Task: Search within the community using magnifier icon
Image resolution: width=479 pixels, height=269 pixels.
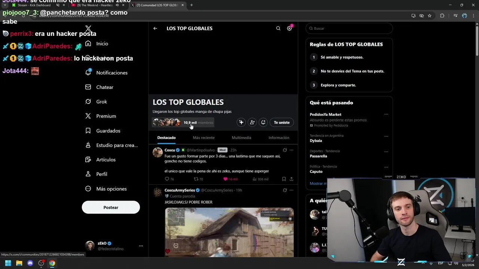Action: click(x=278, y=28)
